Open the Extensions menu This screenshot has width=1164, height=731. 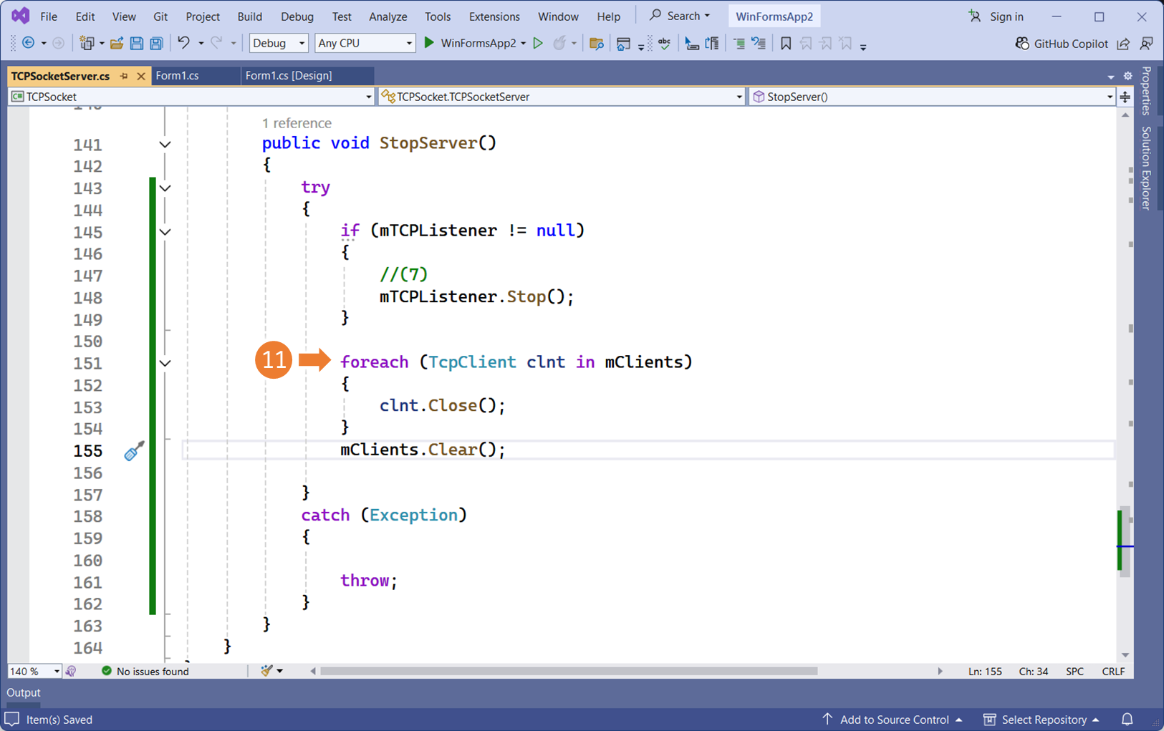(x=494, y=16)
